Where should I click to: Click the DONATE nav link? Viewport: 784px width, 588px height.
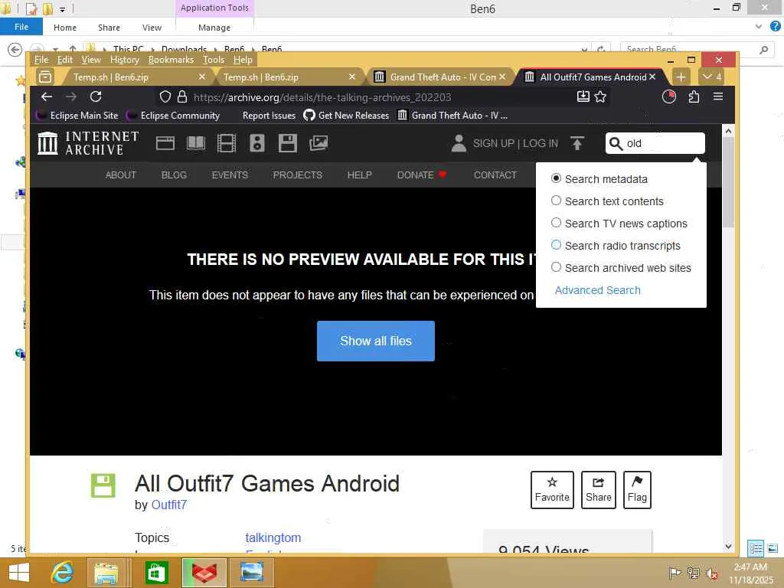[422, 175]
